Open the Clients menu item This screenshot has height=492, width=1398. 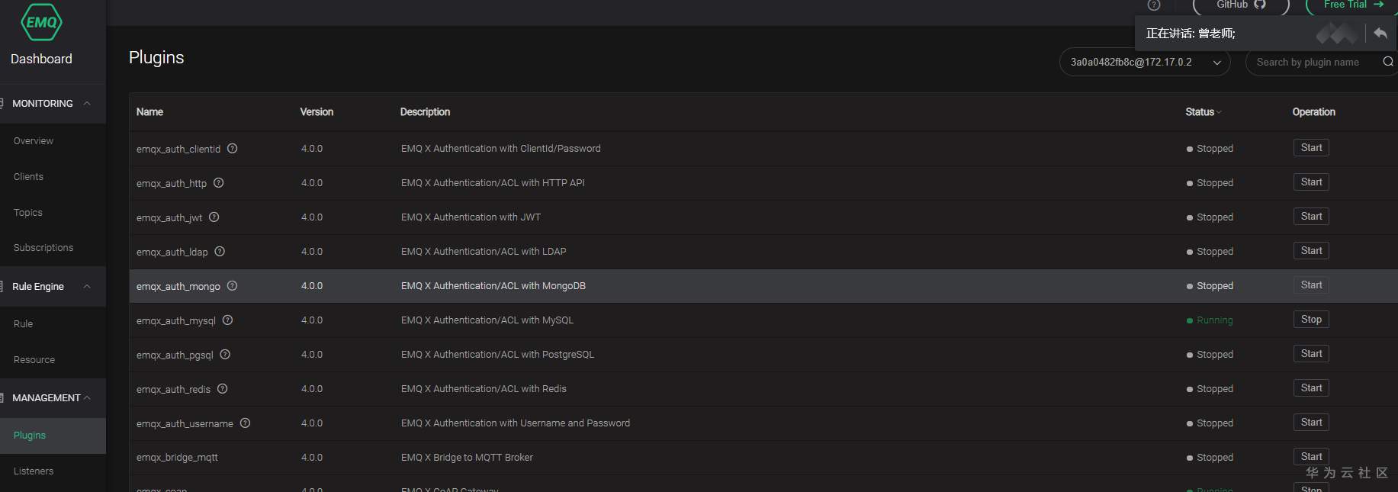(28, 177)
